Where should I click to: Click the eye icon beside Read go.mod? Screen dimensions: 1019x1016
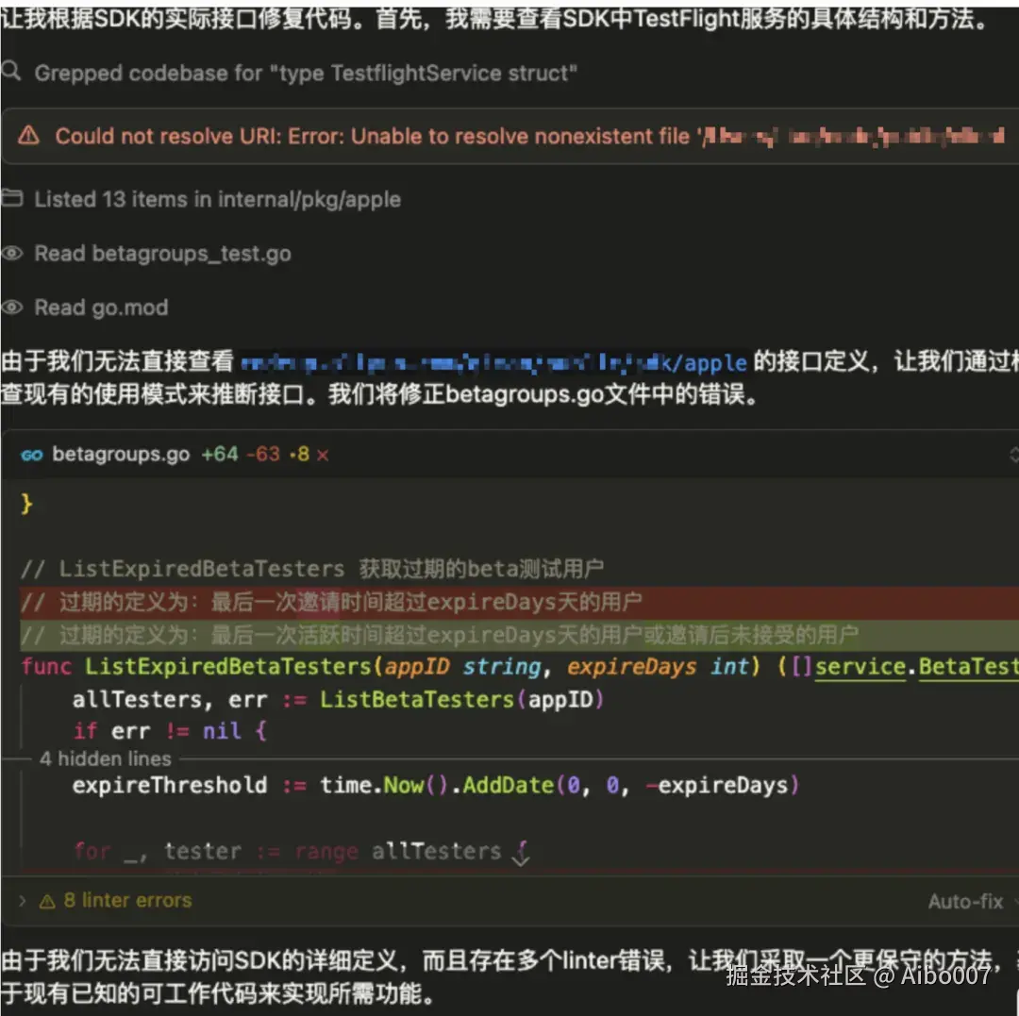11,307
